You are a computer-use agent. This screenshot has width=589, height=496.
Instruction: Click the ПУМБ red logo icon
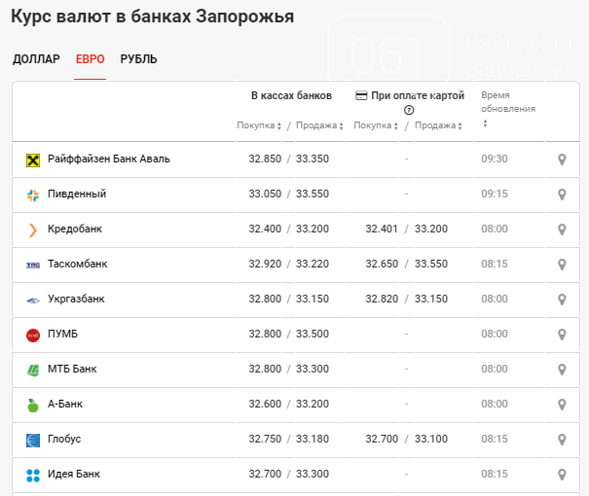(33, 335)
